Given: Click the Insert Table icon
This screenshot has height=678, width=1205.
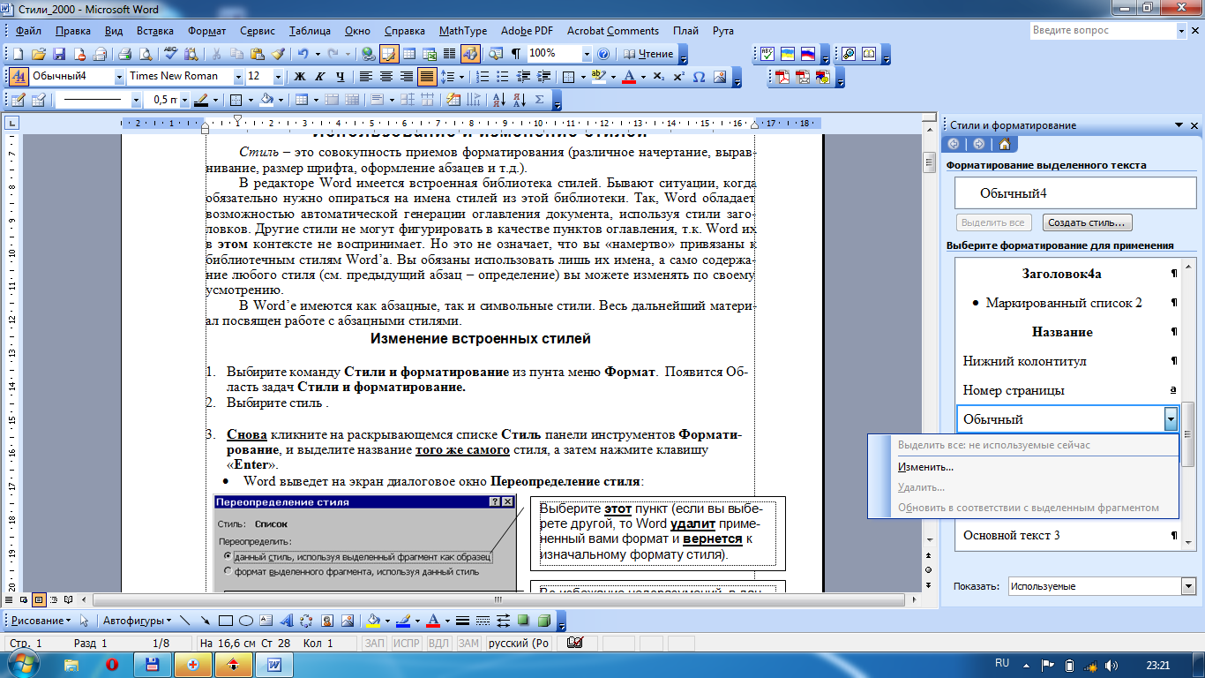Looking at the screenshot, I should [x=409, y=54].
